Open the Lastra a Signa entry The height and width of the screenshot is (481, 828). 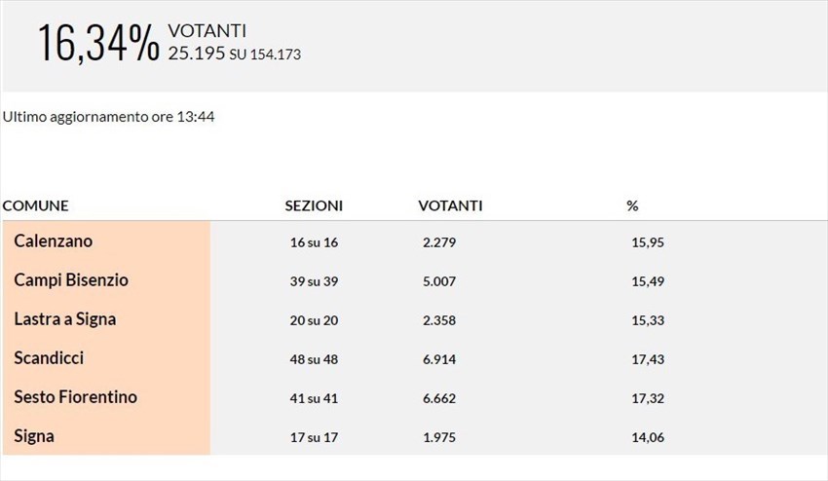point(65,319)
